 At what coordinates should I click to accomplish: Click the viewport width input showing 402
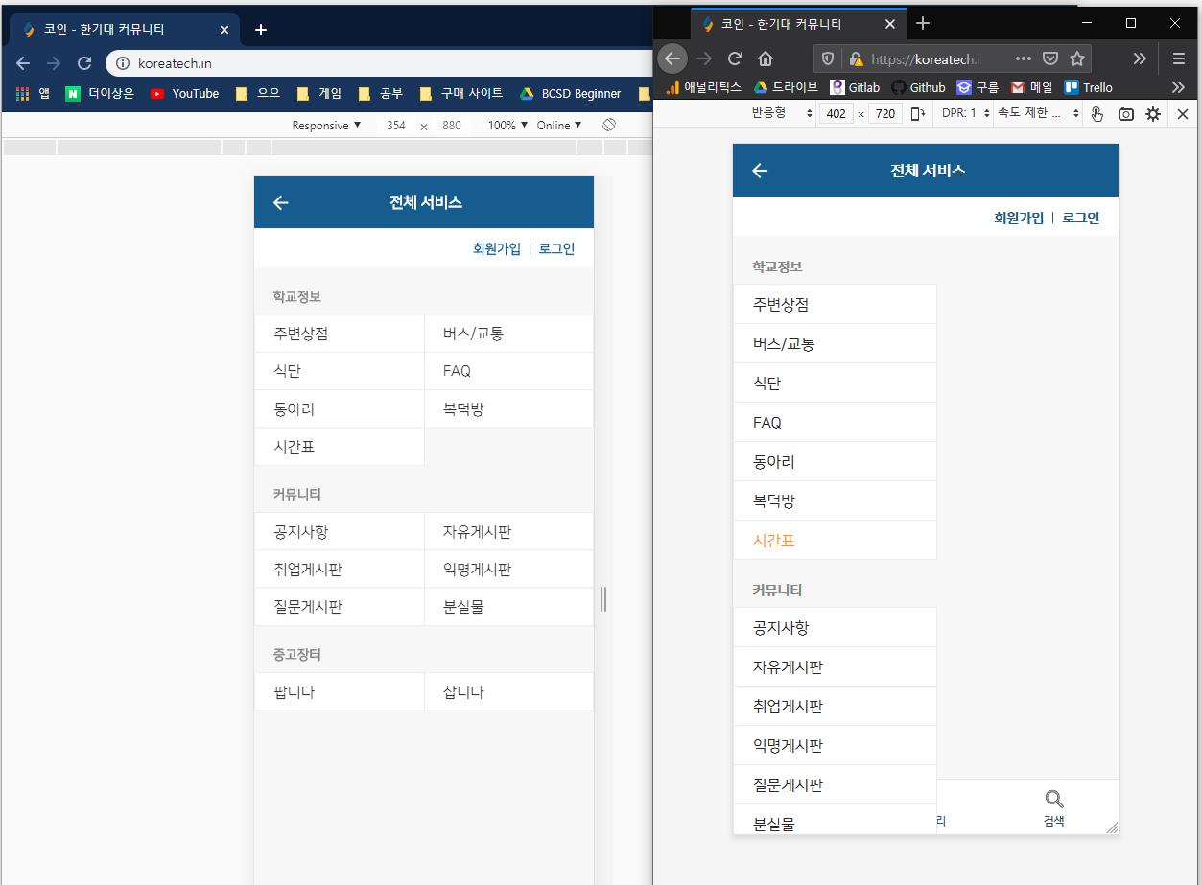click(836, 113)
